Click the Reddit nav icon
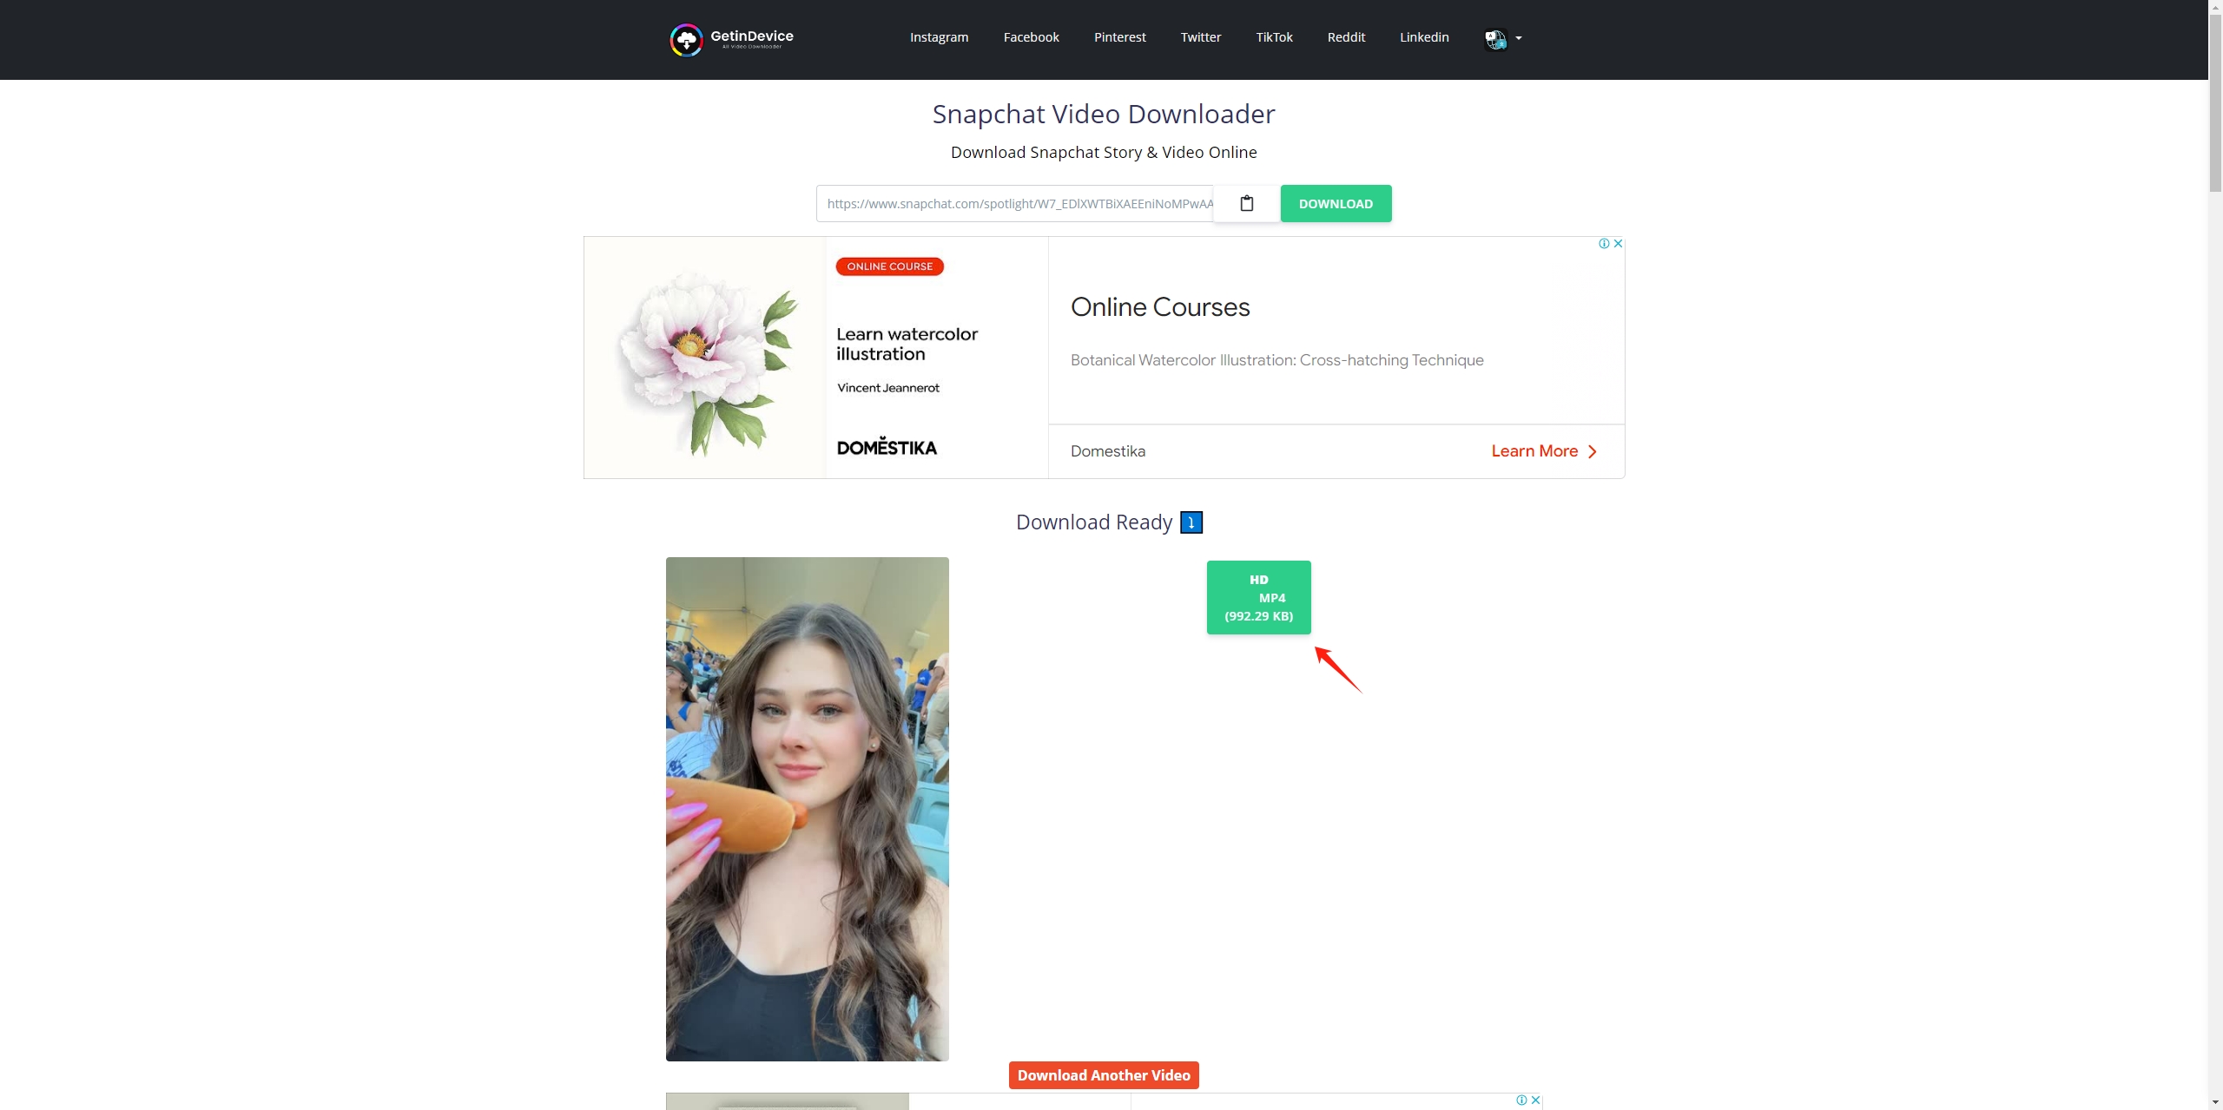Screen dimensions: 2223x1110 tap(1345, 38)
